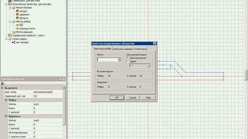Image resolution: width=248 pixels, height=139 pixels.
Task: Click the properties panel vertical scrollbar
Action: [x=64, y=107]
